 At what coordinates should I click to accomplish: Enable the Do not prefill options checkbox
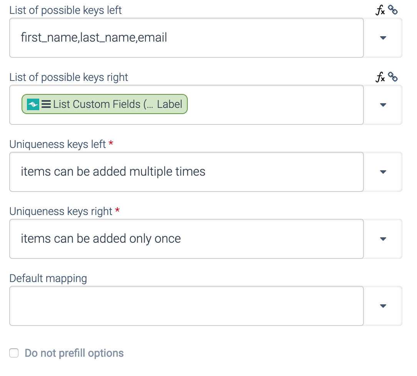pos(14,353)
